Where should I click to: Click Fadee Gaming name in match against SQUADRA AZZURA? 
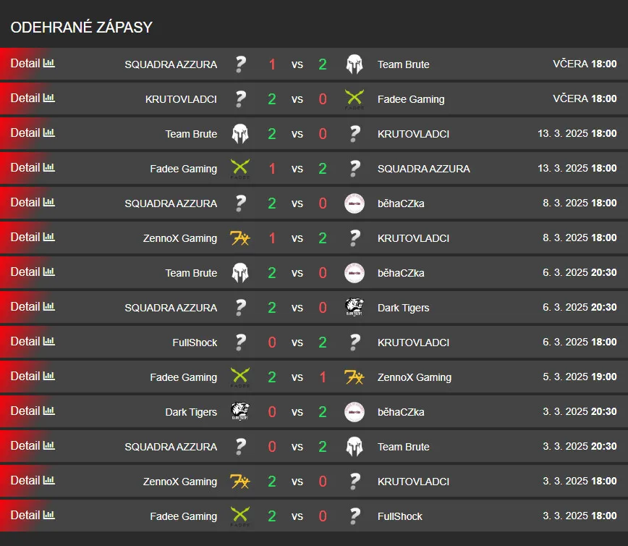[x=183, y=169]
